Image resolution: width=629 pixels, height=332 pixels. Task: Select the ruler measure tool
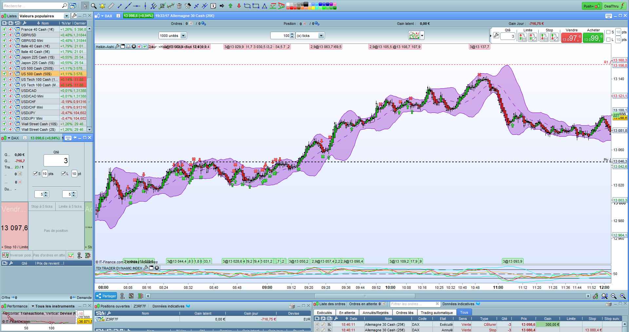(111, 6)
